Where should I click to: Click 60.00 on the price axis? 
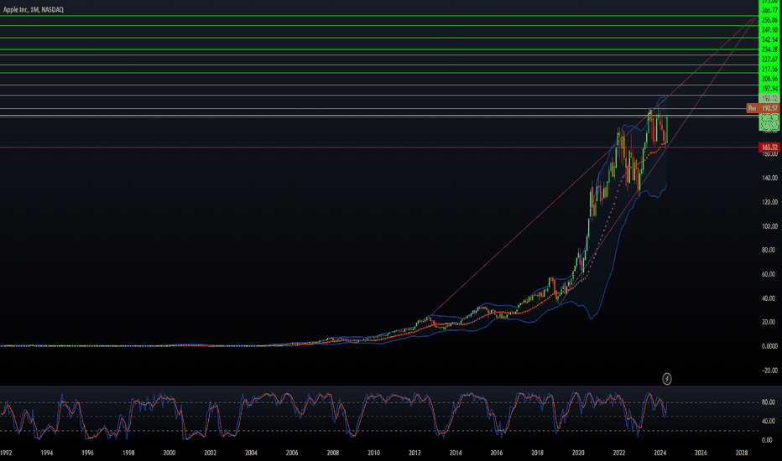coord(769,274)
